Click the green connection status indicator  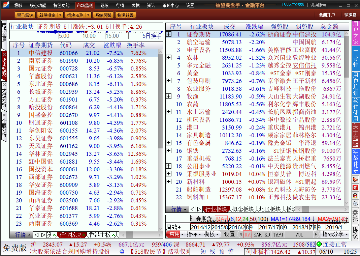tap(319, 244)
